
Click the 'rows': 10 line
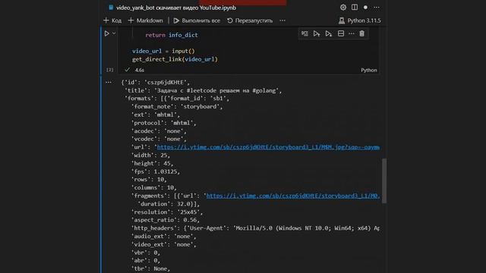click(149, 179)
